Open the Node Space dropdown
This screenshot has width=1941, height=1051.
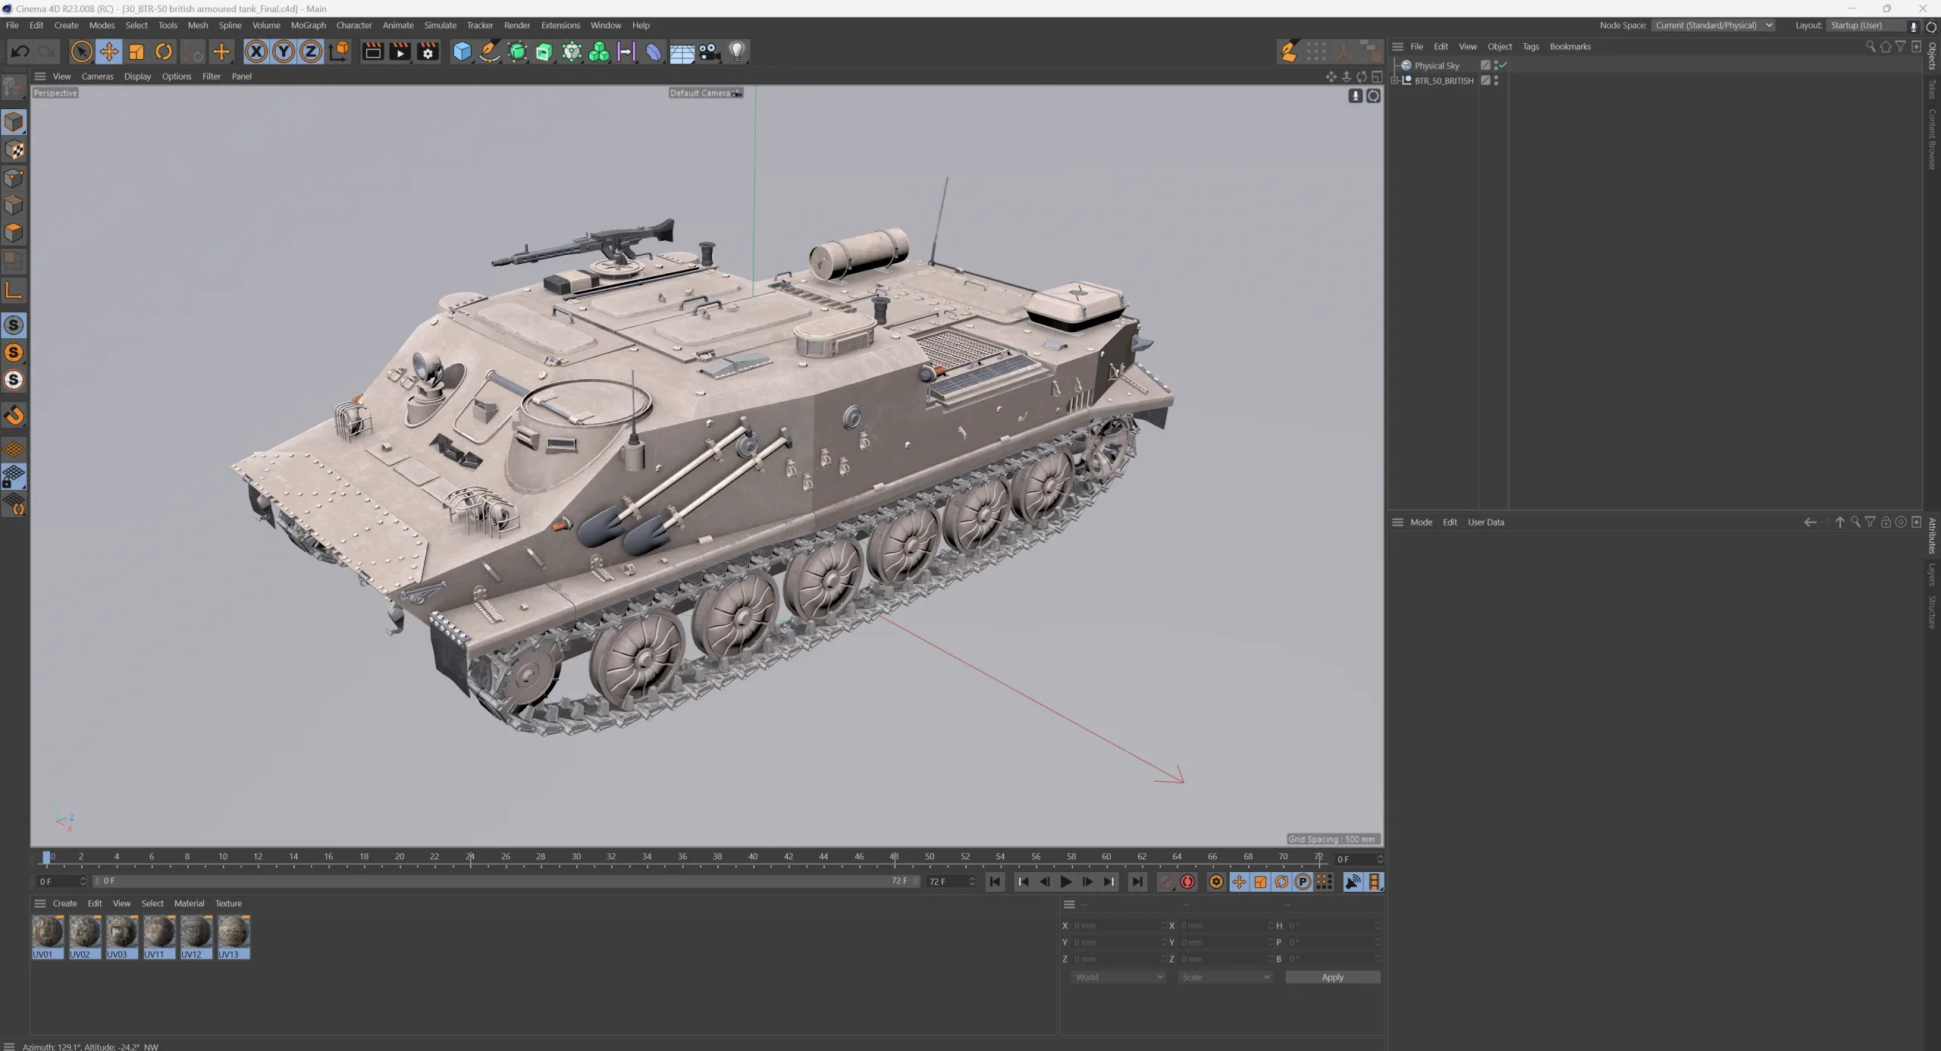1714,25
